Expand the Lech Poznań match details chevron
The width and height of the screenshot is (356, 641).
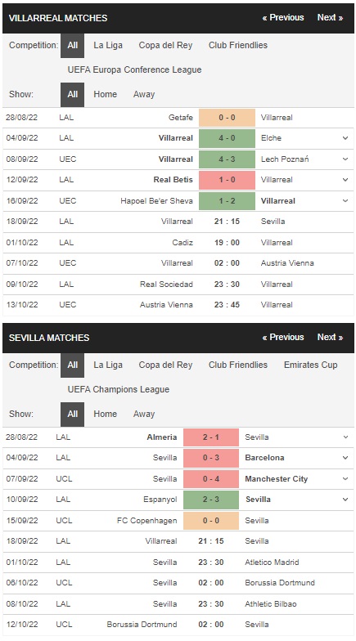coord(345,159)
